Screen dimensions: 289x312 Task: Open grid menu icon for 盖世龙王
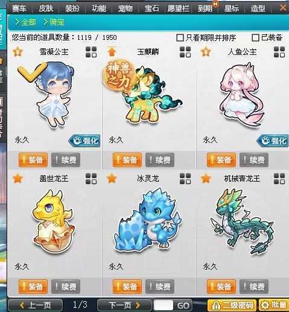point(91,179)
